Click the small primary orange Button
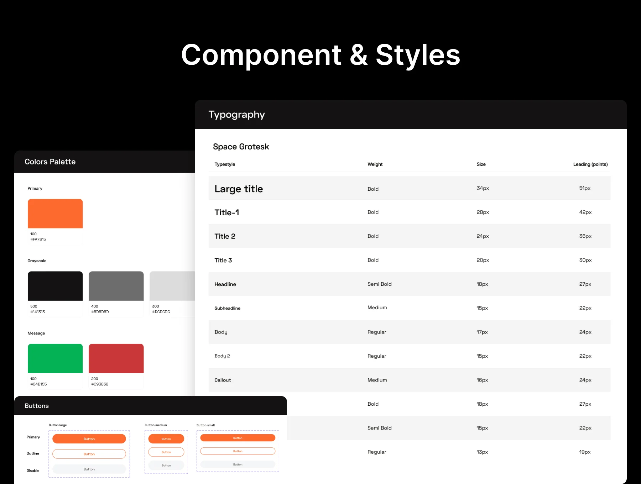 tap(238, 438)
